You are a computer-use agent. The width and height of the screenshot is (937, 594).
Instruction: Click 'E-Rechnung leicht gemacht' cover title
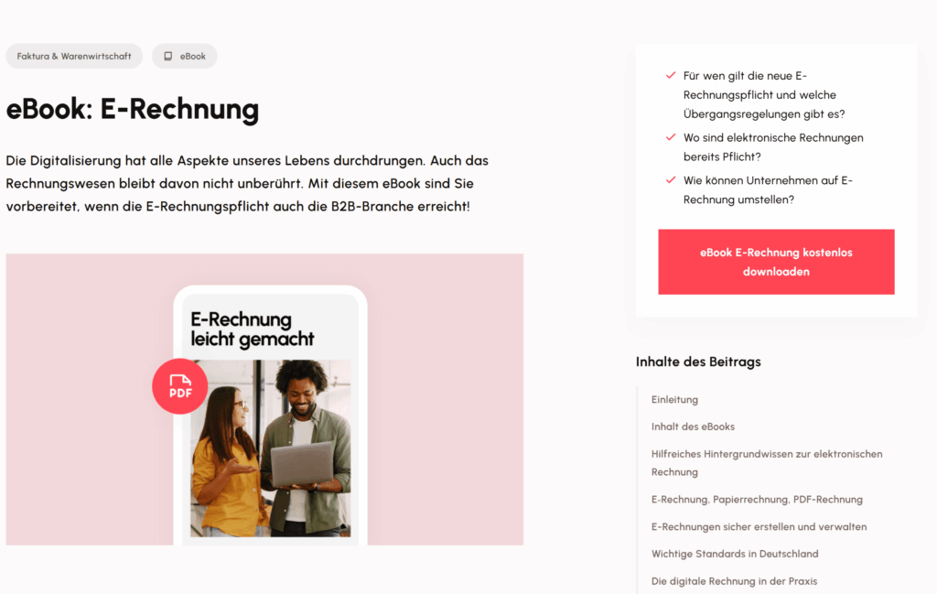[x=253, y=329]
